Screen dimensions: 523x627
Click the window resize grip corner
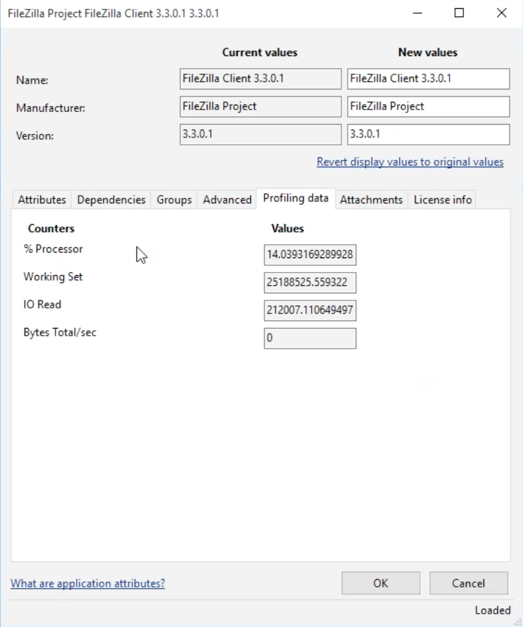[x=517, y=622]
